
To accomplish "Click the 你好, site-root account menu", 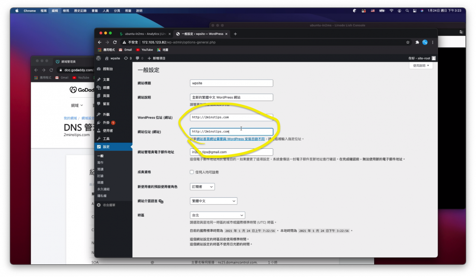I will point(422,58).
